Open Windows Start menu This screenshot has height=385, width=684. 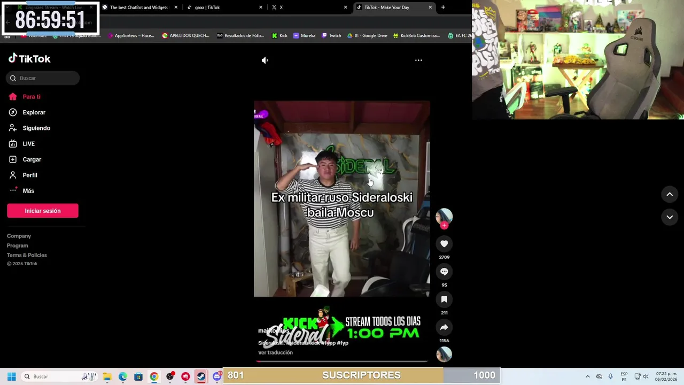(x=11, y=376)
